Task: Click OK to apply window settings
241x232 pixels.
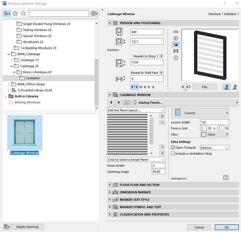Action: (x=226, y=227)
